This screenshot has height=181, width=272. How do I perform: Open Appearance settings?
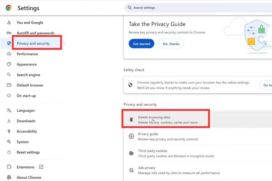[x=27, y=64]
